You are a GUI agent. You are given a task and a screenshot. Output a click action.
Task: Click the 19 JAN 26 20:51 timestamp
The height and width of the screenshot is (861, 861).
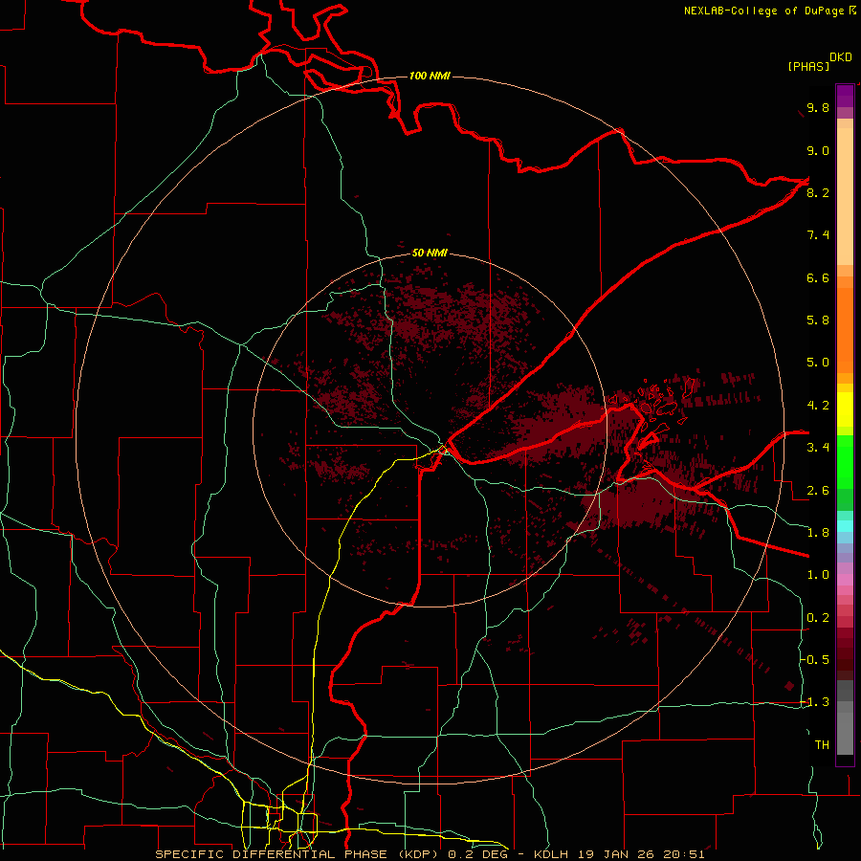(x=641, y=854)
